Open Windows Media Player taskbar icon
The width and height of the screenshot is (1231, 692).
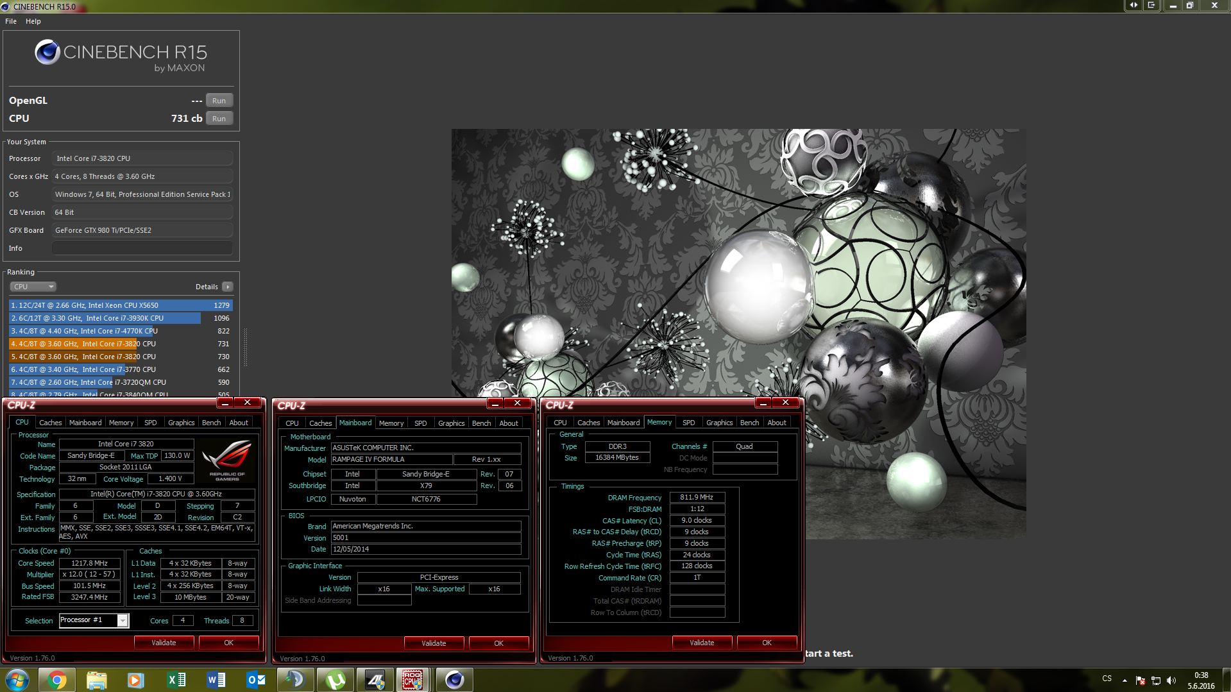pos(135,680)
